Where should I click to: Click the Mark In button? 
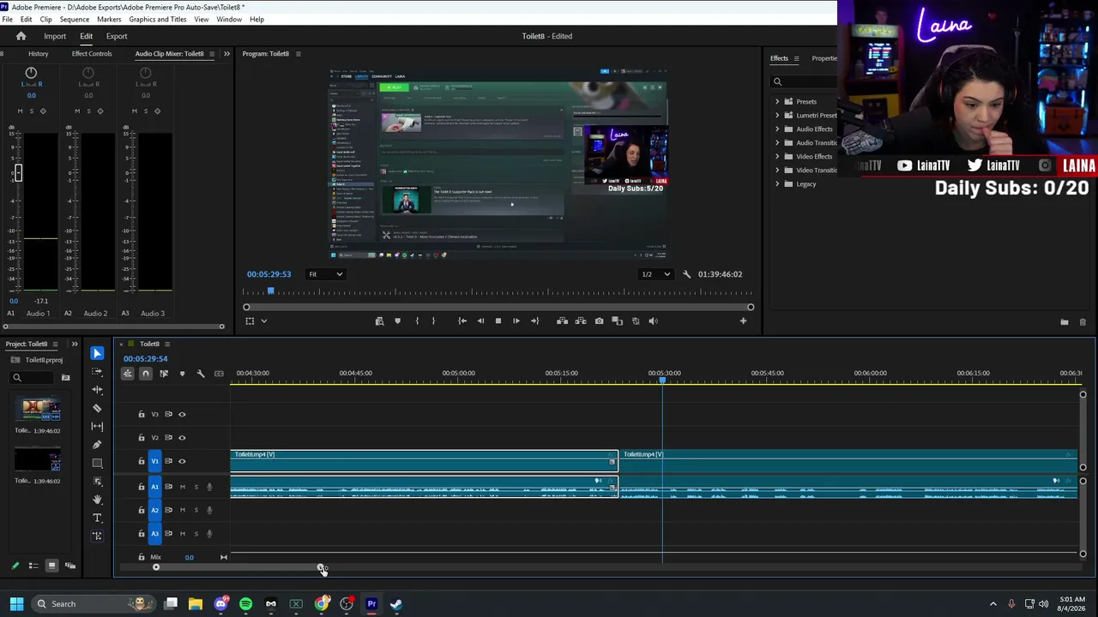tap(417, 320)
